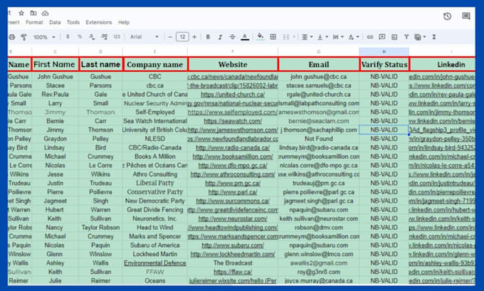Click the move to folder icon

pos(33,13)
